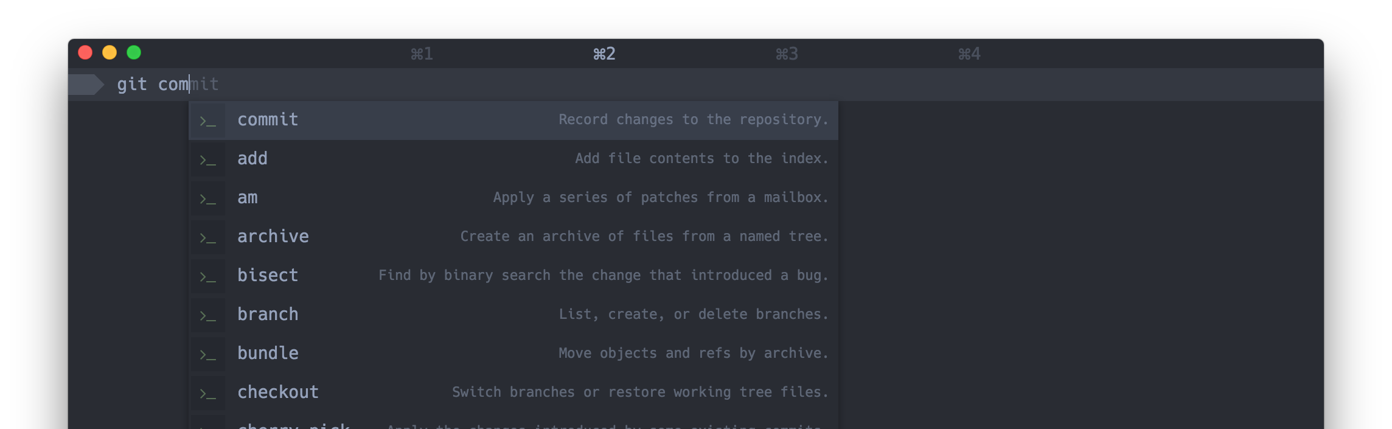
Task: Choose 'Move objects and refs by archive' entry
Action: coord(694,354)
